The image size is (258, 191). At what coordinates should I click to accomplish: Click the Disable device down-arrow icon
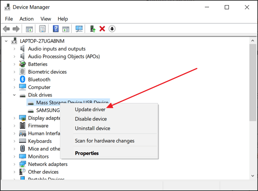click(112, 29)
